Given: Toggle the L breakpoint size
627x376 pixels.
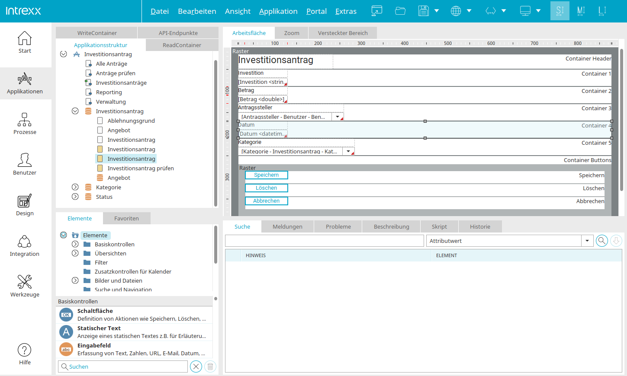Looking at the screenshot, I should pyautogui.click(x=602, y=11).
